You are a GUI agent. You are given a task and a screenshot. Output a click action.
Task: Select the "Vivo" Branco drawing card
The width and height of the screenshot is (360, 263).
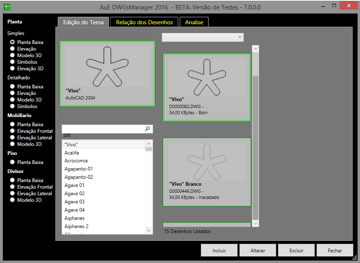[207, 172]
